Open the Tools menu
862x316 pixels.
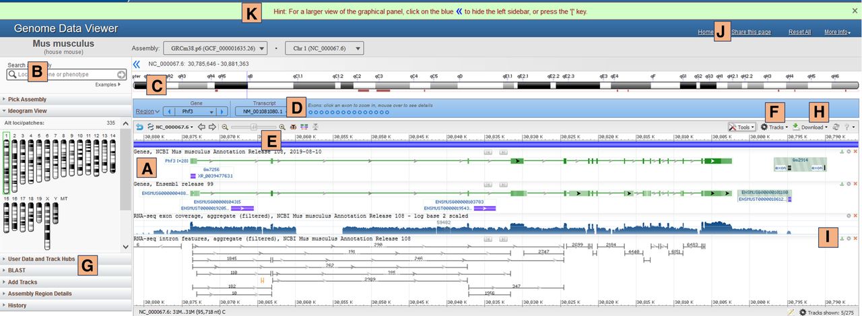pyautogui.click(x=741, y=127)
